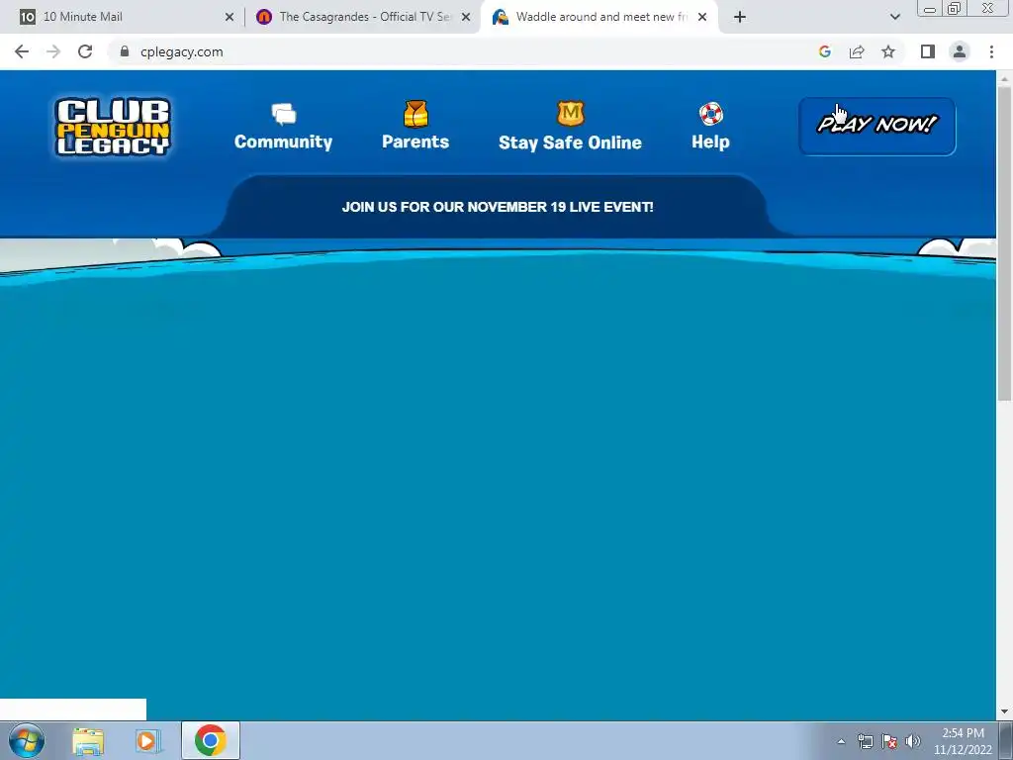Click the Stay Safe Online badge icon
The width and height of the screenshot is (1013, 760).
(x=570, y=114)
